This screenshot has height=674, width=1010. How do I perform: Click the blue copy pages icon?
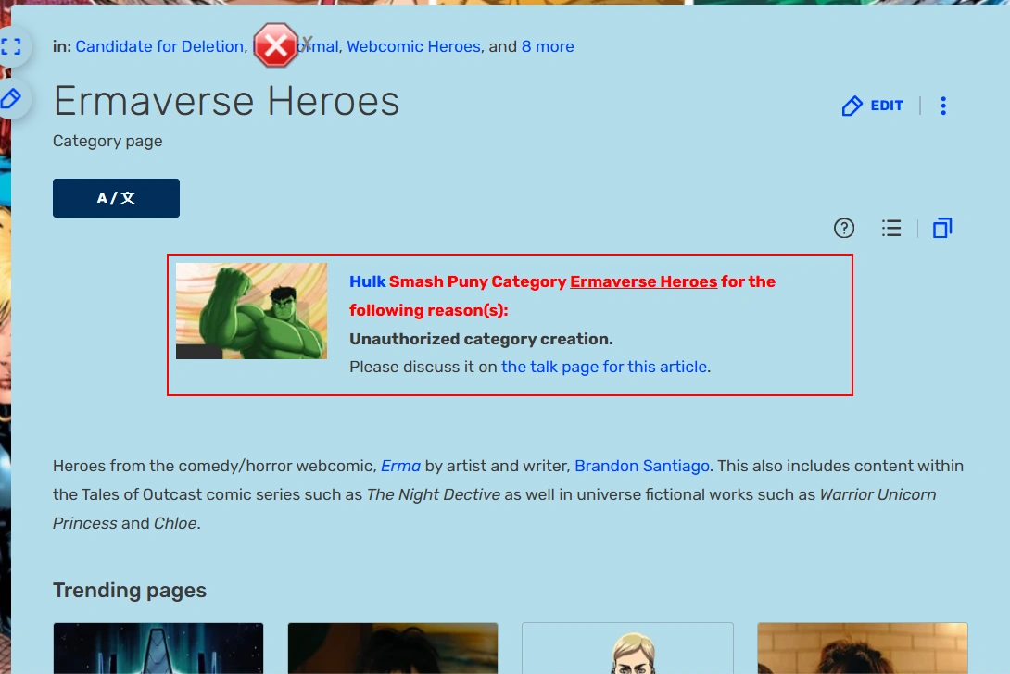(x=942, y=228)
